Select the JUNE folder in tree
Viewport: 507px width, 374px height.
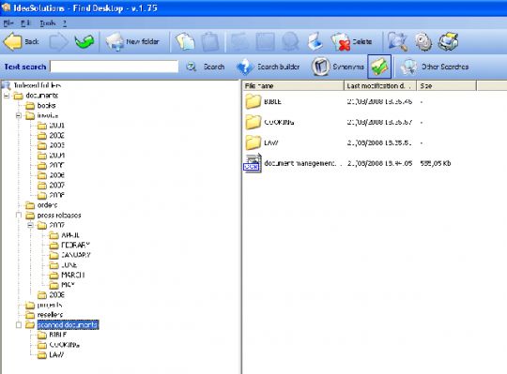[63, 265]
